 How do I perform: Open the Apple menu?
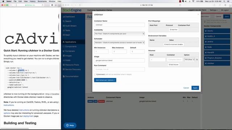(3, 1)
